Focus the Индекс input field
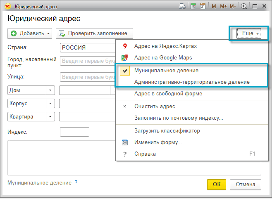This screenshot has width=272, height=199. tap(74, 132)
